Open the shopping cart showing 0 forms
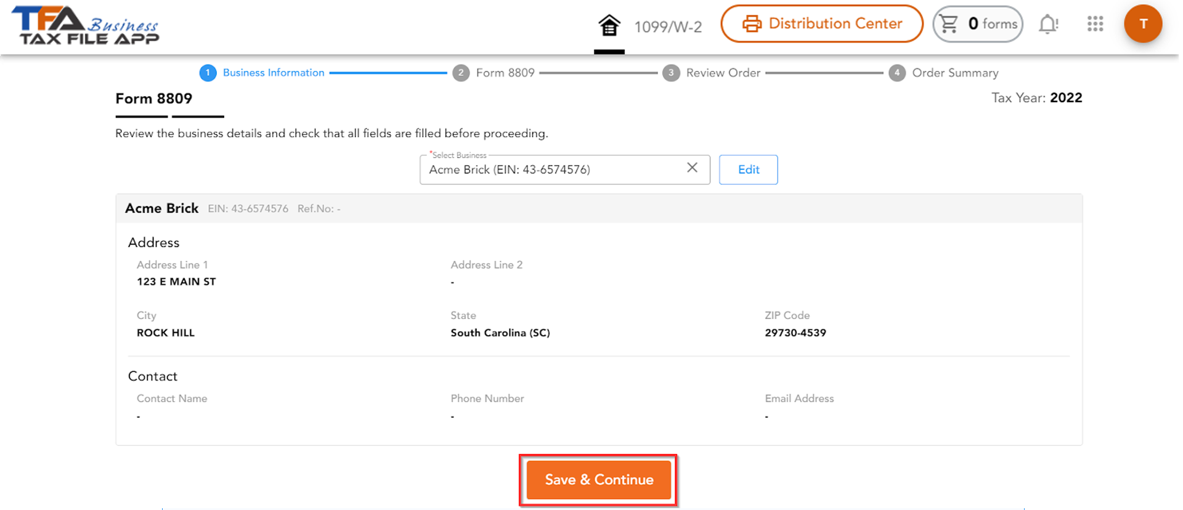 977,23
